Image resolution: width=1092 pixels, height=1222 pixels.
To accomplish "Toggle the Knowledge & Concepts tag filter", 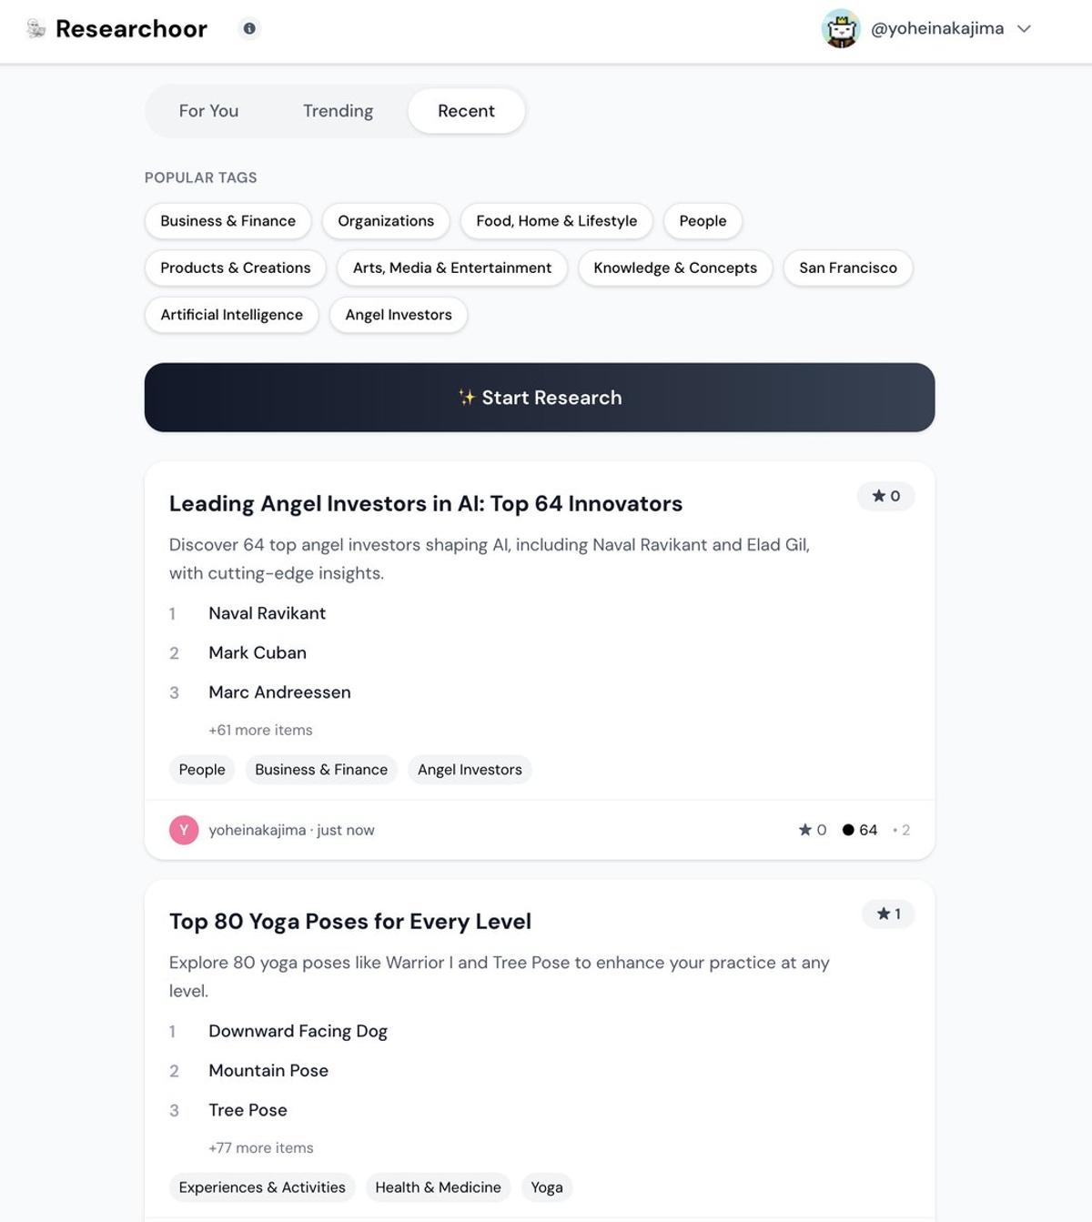I will point(674,268).
